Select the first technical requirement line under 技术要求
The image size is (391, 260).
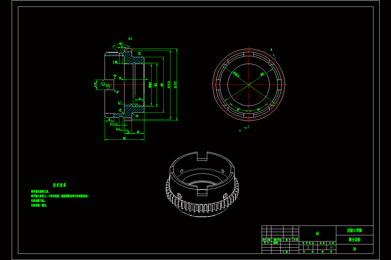tap(40, 192)
